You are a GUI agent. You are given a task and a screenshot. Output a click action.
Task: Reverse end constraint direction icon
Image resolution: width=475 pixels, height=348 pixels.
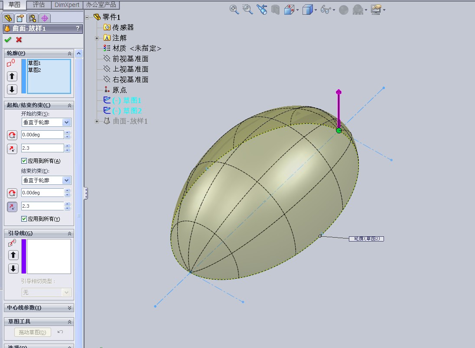[x=12, y=193]
